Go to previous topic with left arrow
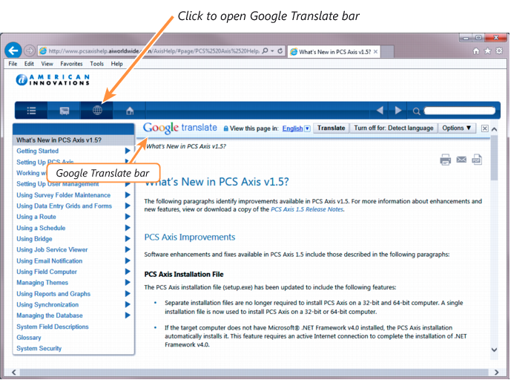 (x=380, y=111)
